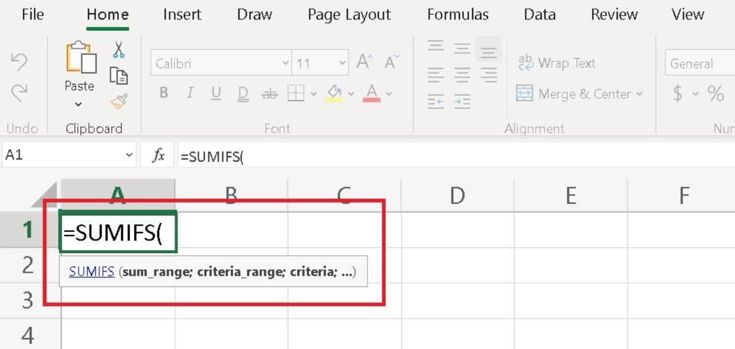Click the Copy icon in Clipboard
Viewport: 735px width, 349px height.
pyautogui.click(x=118, y=76)
